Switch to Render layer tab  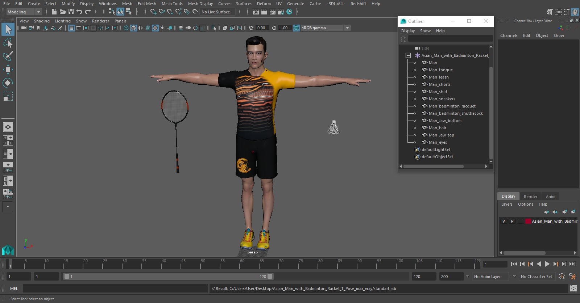pos(530,197)
